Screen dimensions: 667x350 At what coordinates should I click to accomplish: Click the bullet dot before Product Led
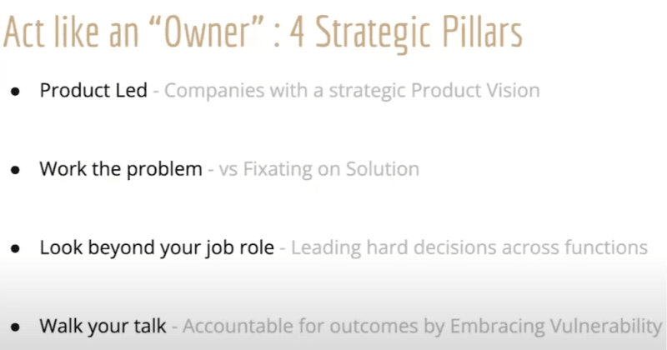[15, 90]
